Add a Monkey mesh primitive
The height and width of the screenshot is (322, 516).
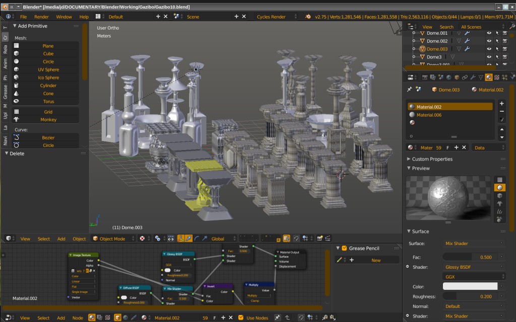pyautogui.click(x=48, y=120)
